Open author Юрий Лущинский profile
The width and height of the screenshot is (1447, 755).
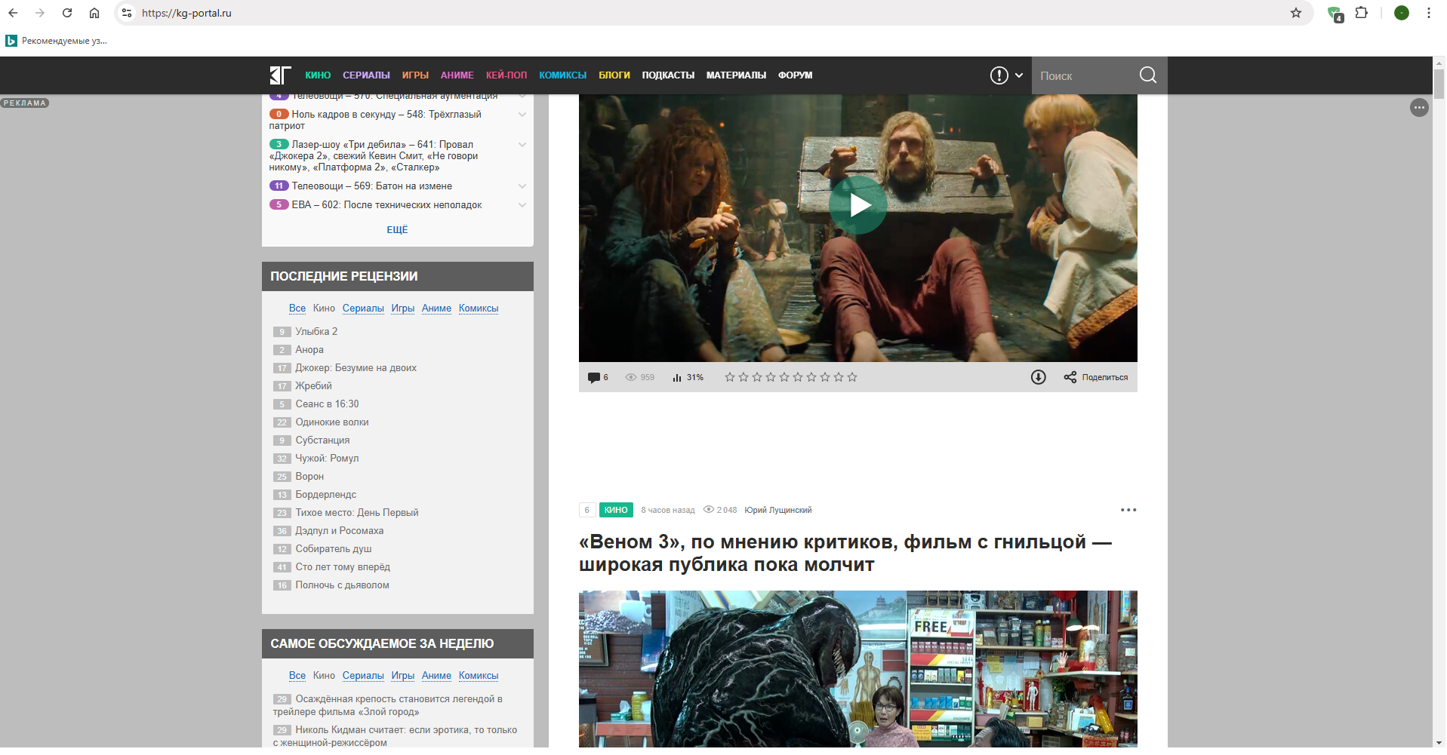pyautogui.click(x=778, y=510)
